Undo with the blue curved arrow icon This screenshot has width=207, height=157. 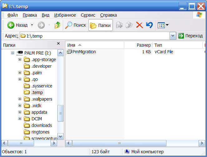(x=149, y=25)
